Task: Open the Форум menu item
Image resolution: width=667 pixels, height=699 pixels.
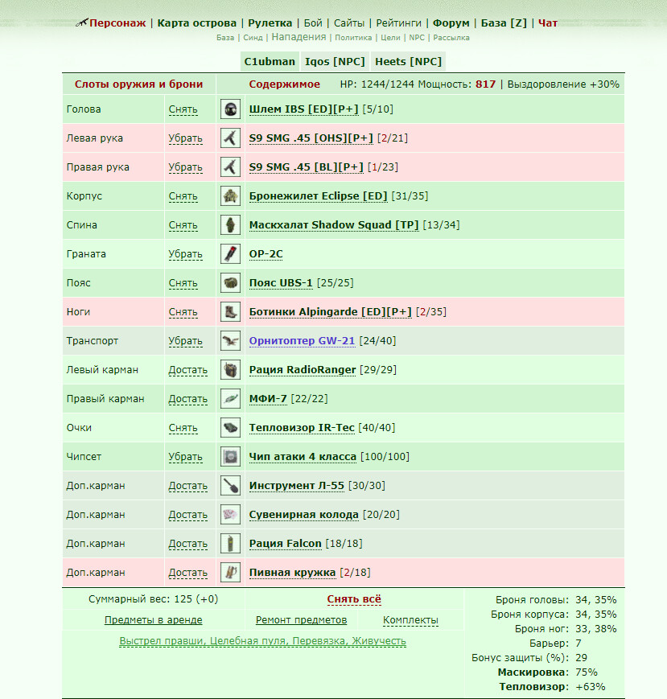Action: tap(451, 23)
